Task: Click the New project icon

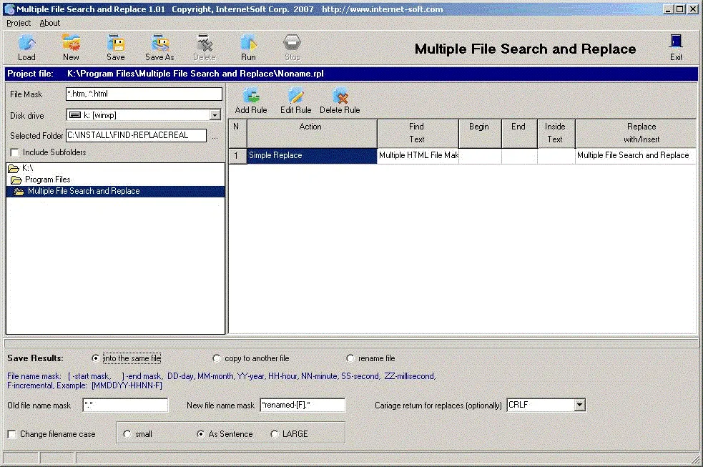Action: coord(70,44)
